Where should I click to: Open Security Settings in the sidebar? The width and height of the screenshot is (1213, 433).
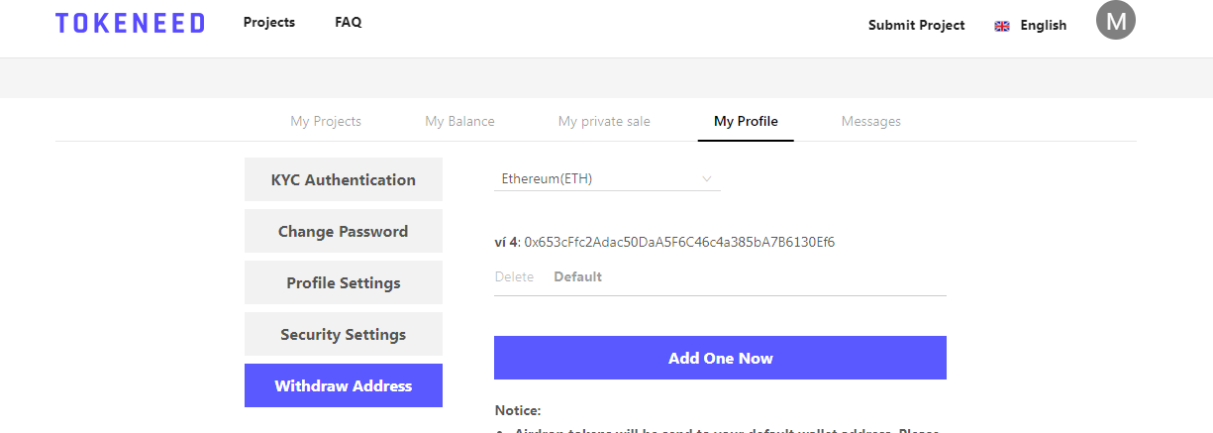[x=343, y=334]
